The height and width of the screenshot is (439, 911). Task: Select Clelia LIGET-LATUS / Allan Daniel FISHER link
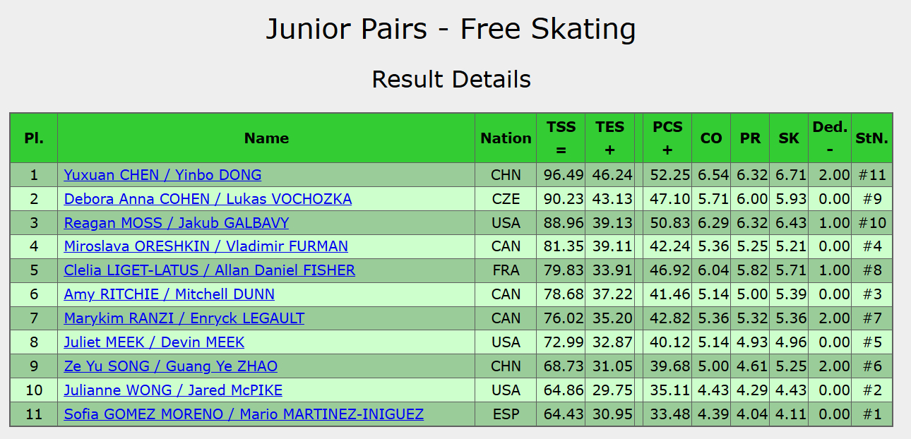pyautogui.click(x=210, y=270)
